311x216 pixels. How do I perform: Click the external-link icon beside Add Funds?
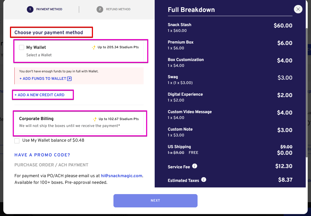coord(69,79)
